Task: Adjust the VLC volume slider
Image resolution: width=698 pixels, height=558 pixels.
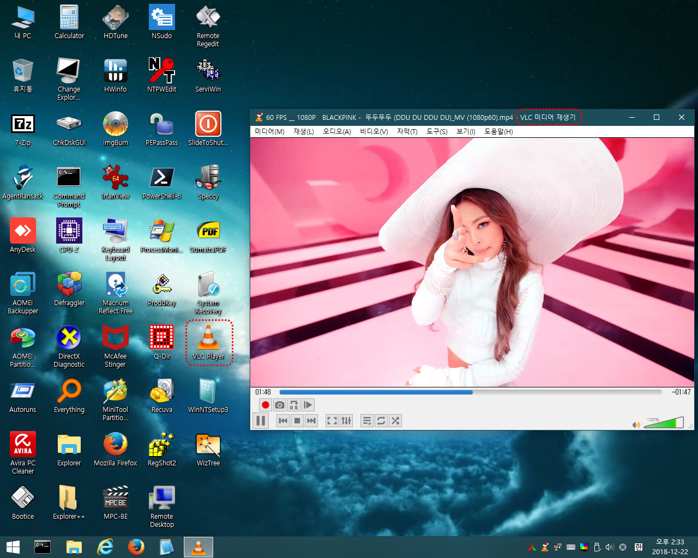Action: [x=664, y=423]
